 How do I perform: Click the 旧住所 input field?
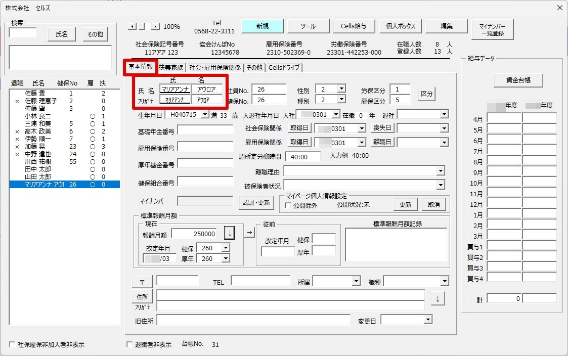pos(253,320)
